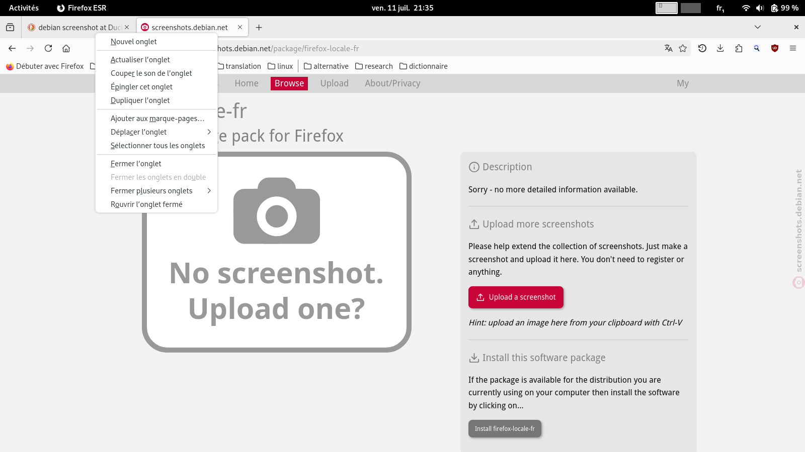
Task: Select Ajouter aux marque-pages…
Action: (156, 119)
